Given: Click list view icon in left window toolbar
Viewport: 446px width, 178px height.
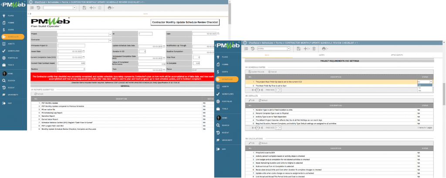Looking at the screenshot, I should coord(32,8).
